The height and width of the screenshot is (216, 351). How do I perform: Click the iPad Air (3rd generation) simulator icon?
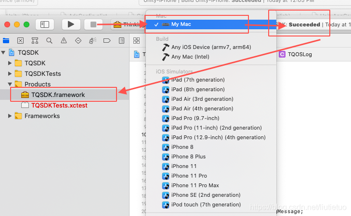[166, 99]
